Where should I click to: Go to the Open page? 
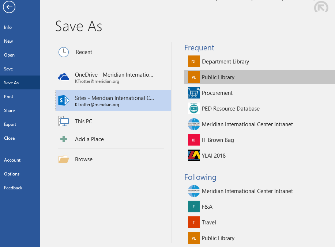[9, 55]
